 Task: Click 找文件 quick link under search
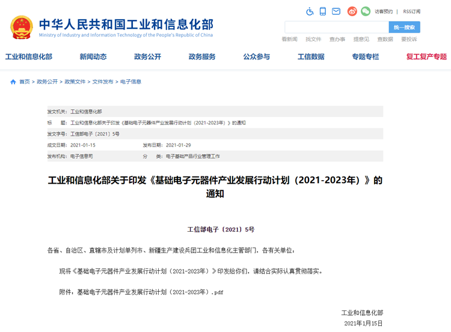[x=313, y=40]
